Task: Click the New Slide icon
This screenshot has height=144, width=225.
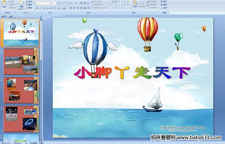Action: tap(21, 3)
